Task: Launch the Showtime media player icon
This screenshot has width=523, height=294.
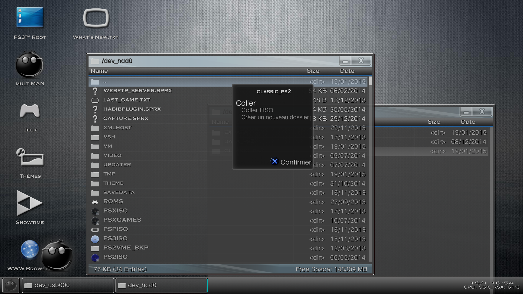Action: tap(30, 203)
